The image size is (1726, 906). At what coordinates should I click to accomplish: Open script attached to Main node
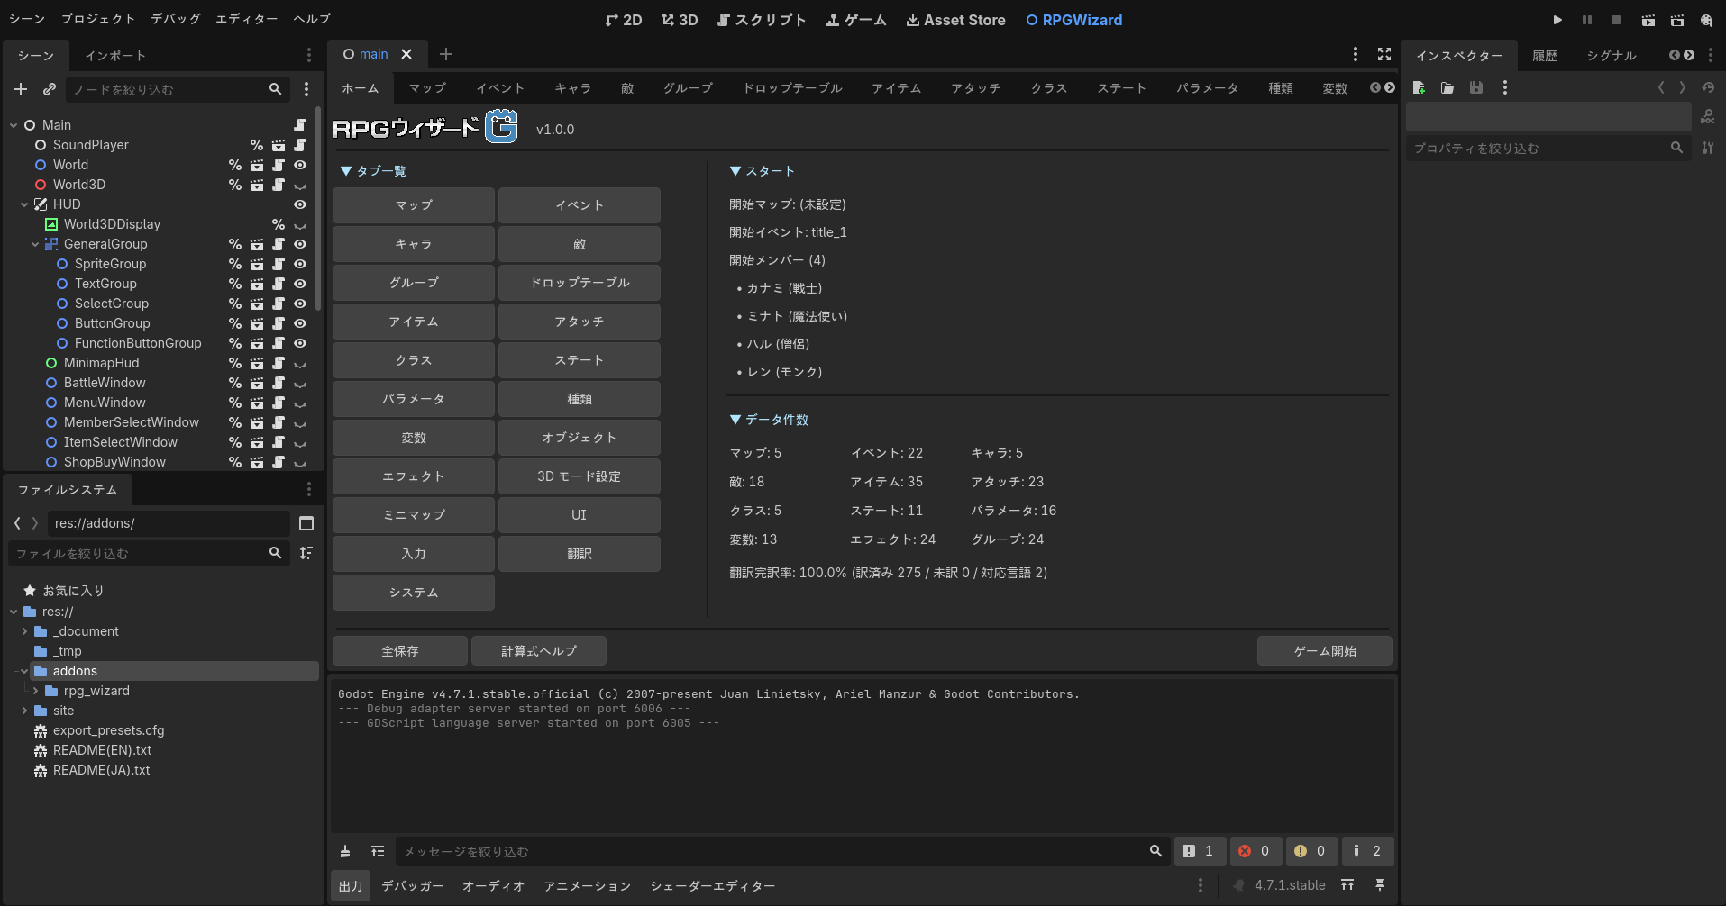[300, 125]
